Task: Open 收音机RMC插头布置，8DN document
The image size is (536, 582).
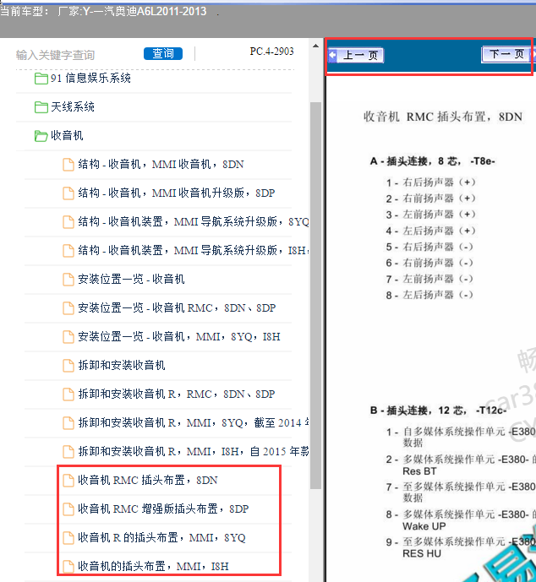Action: tap(148, 481)
